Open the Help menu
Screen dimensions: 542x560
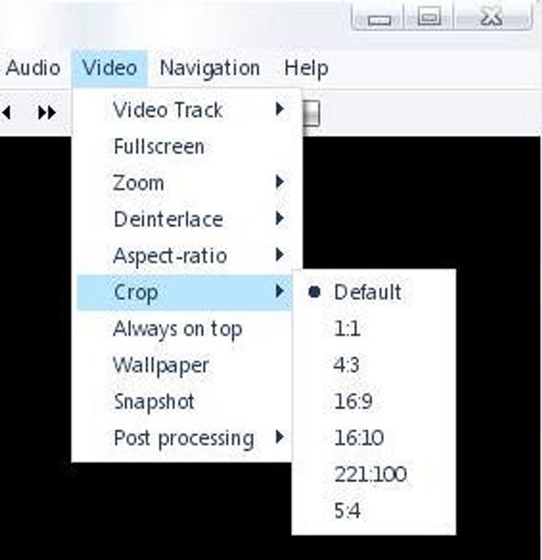point(306,68)
